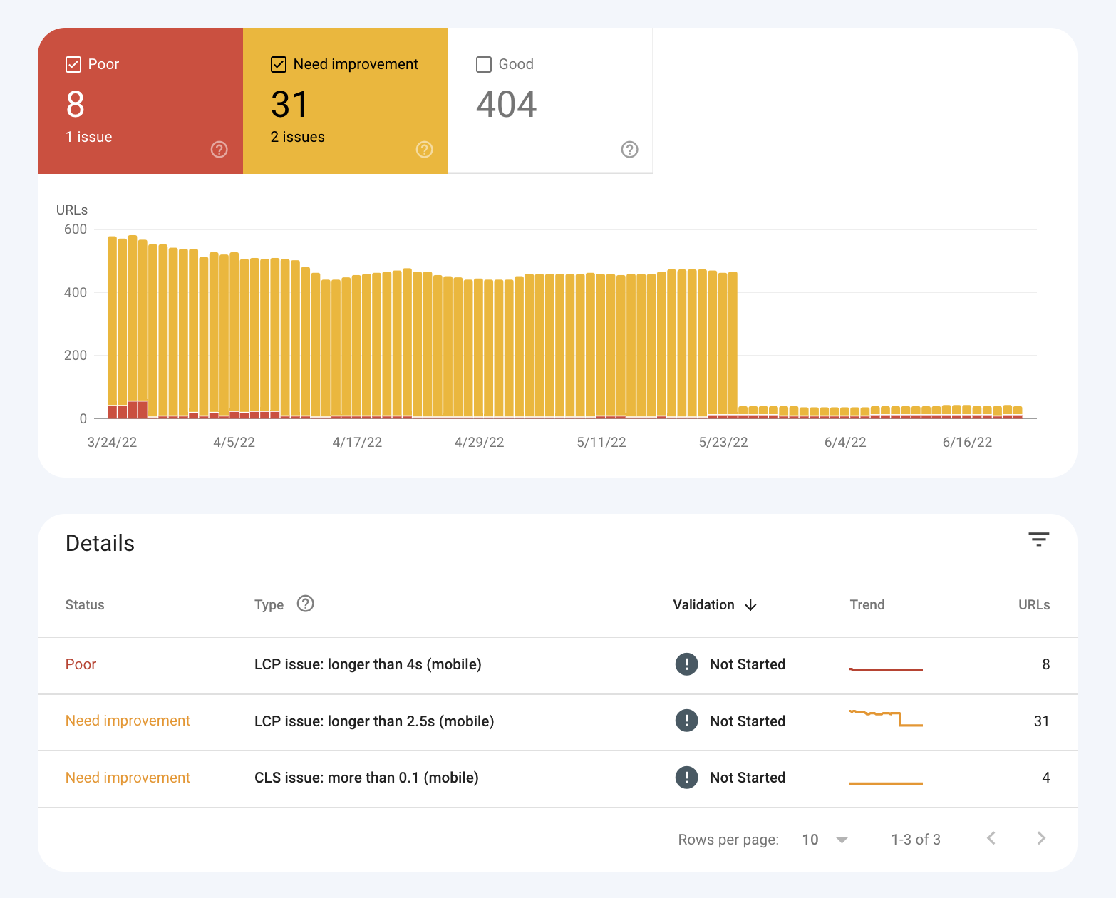
Task: Sort by the Validation column arrow
Action: [x=750, y=605]
